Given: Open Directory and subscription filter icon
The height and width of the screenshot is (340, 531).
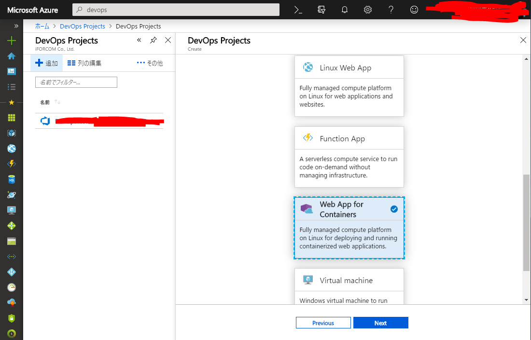Looking at the screenshot, I should tap(321, 10).
